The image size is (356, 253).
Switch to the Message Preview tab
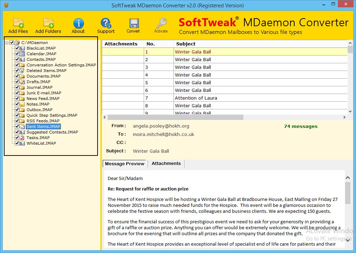pos(124,164)
